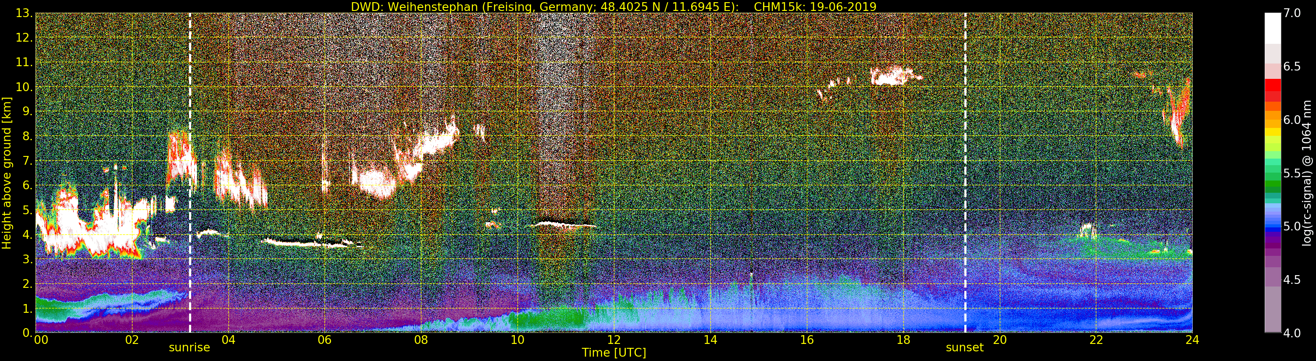This screenshot has width=1316, height=361.
Task: Click the time axis tick label 16
Action: coord(807,340)
